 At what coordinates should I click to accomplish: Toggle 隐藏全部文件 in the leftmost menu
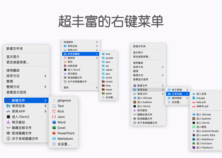[22, 128]
